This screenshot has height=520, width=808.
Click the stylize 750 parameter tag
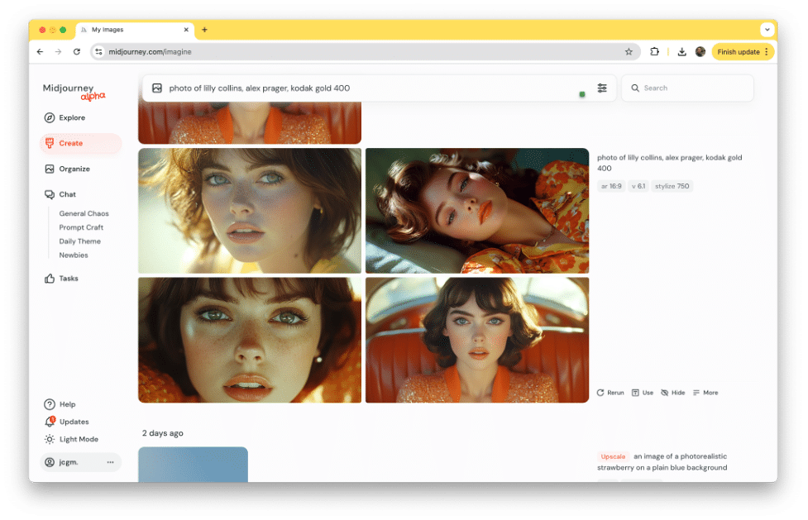[x=672, y=185]
